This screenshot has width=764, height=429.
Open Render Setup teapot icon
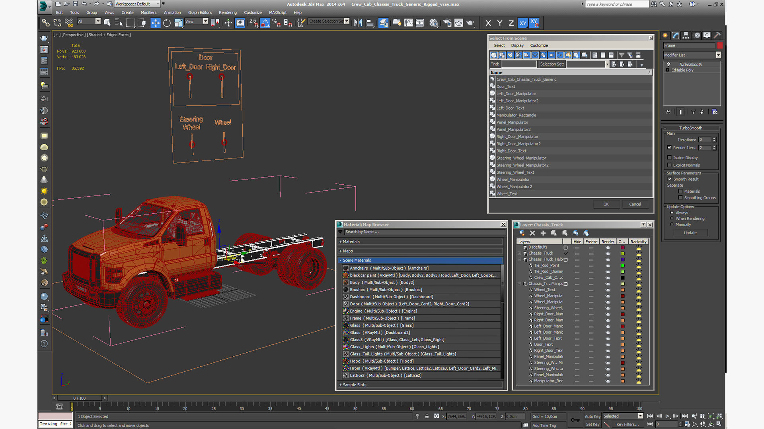(x=447, y=23)
